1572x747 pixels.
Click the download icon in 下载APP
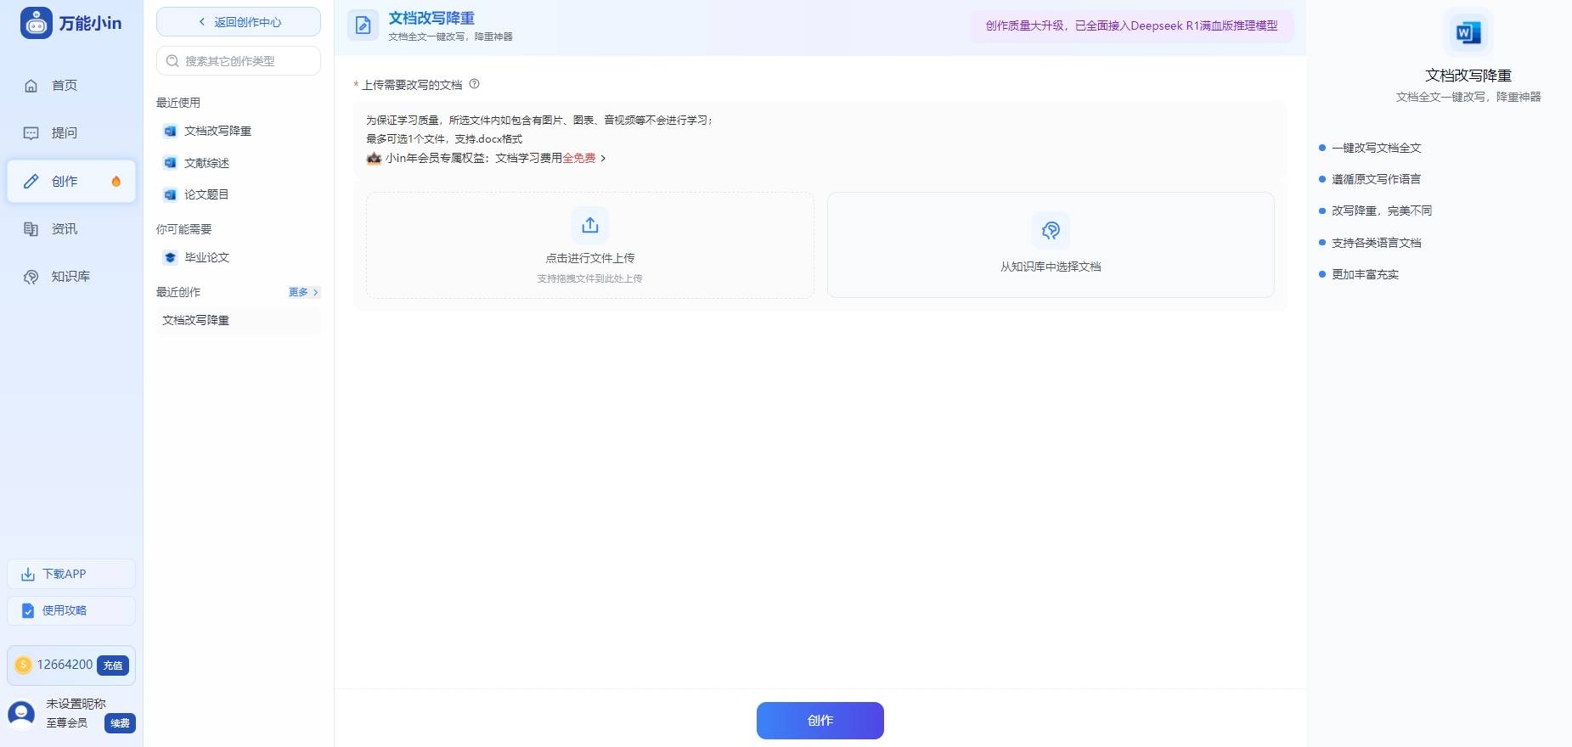point(28,575)
